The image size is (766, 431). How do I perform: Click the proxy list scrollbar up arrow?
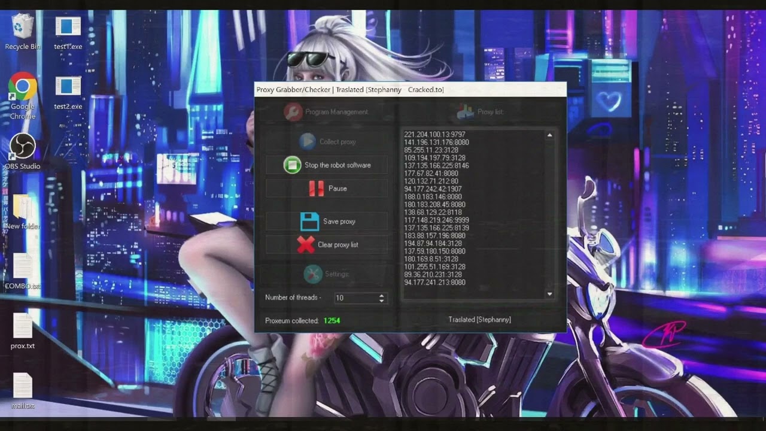tap(549, 135)
